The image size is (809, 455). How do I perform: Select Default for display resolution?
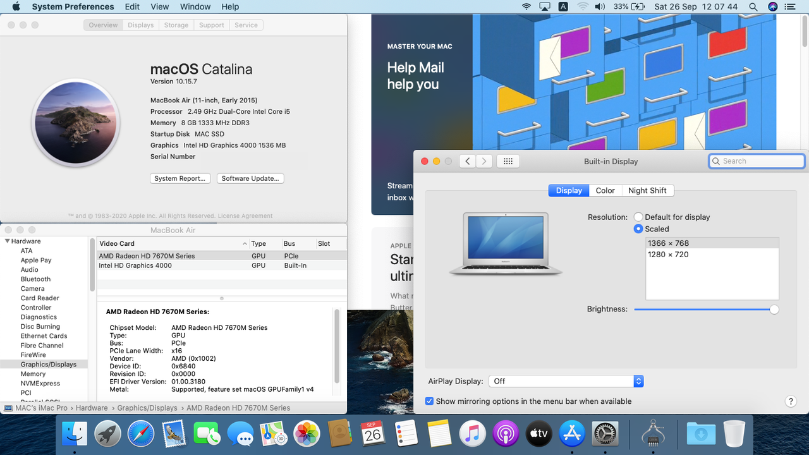click(x=638, y=217)
